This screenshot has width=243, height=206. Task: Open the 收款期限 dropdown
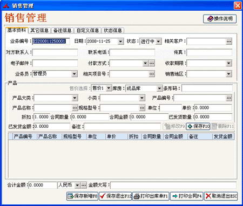[228, 63]
